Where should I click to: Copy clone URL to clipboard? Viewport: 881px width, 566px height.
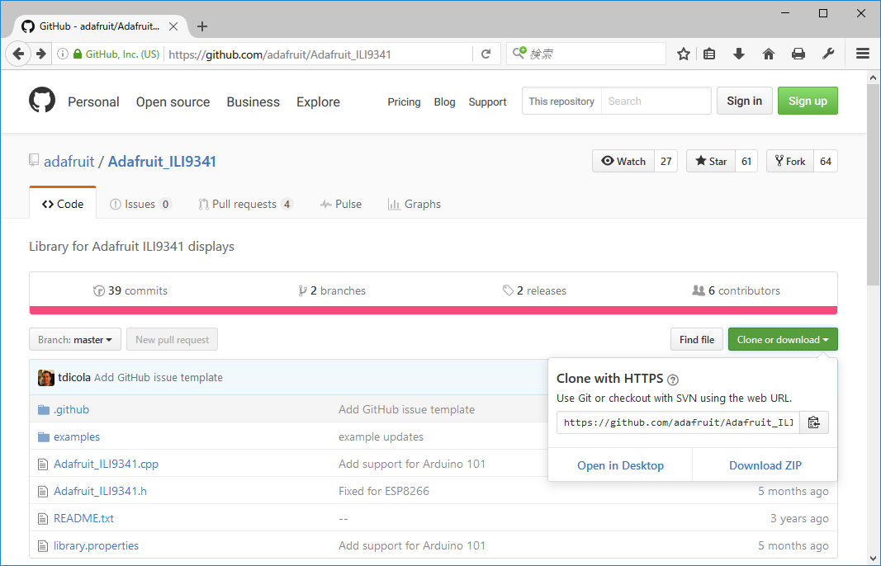point(813,422)
